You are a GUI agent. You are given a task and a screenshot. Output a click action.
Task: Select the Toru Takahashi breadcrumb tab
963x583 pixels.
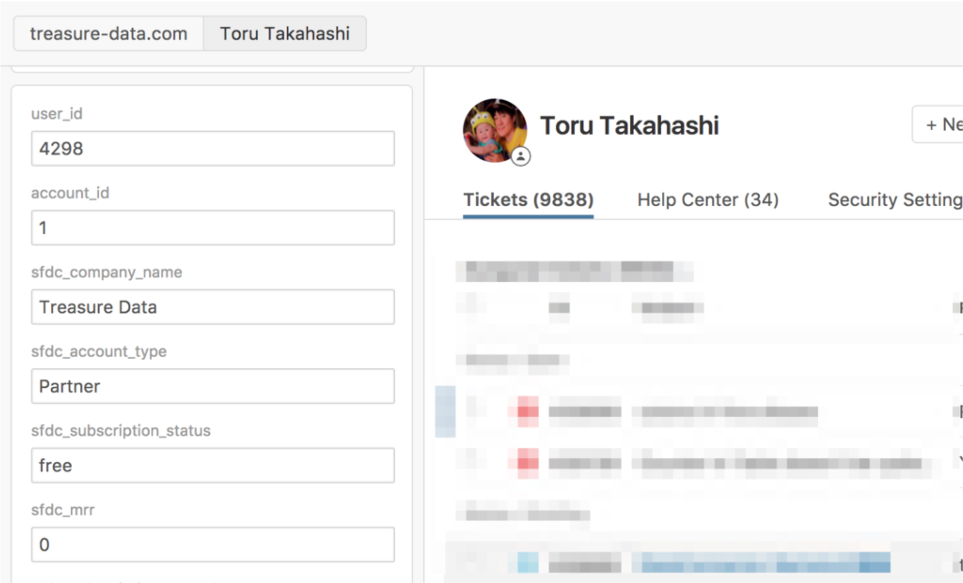tap(285, 34)
